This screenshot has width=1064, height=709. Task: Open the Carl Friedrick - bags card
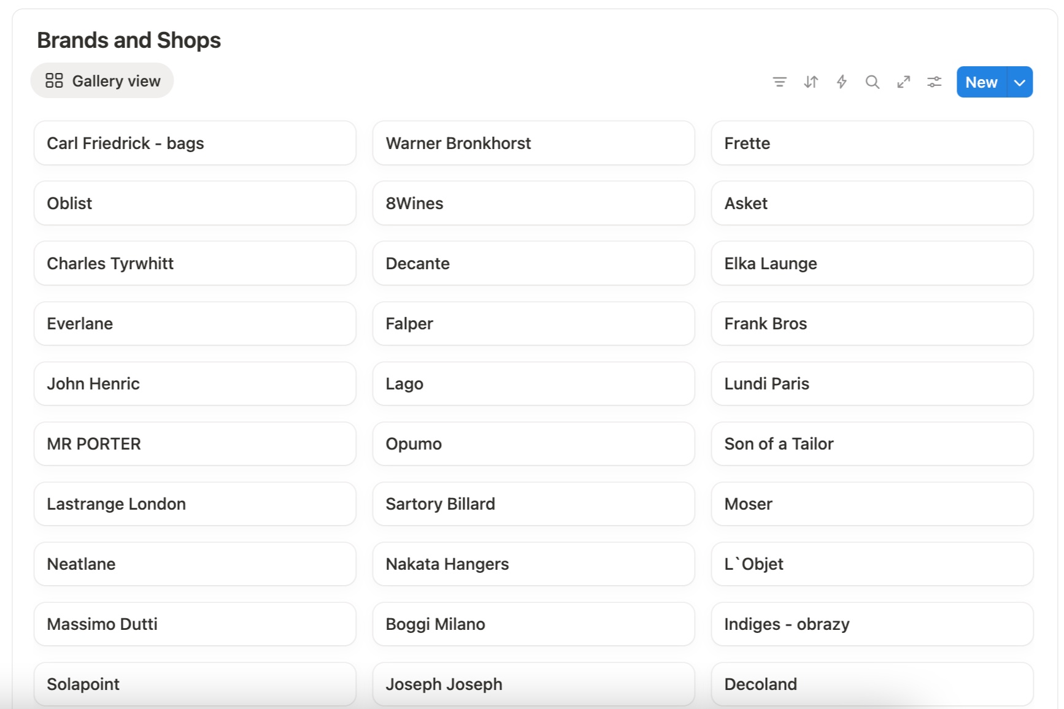[195, 143]
